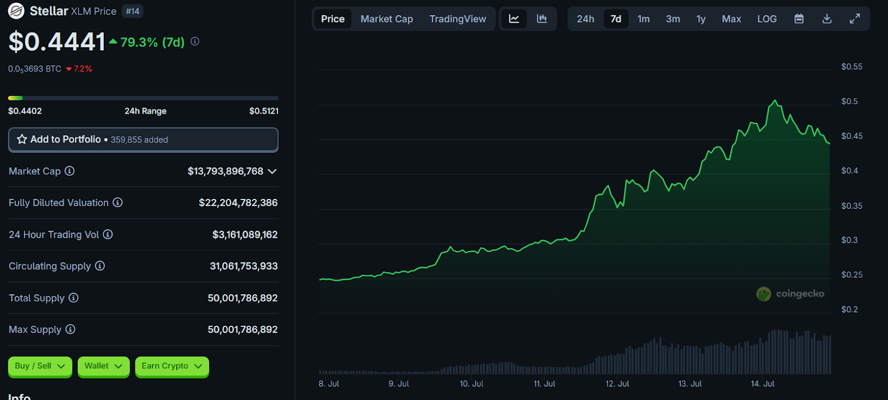Expand Market Cap value chevron
This screenshot has height=400, width=888.
(272, 171)
